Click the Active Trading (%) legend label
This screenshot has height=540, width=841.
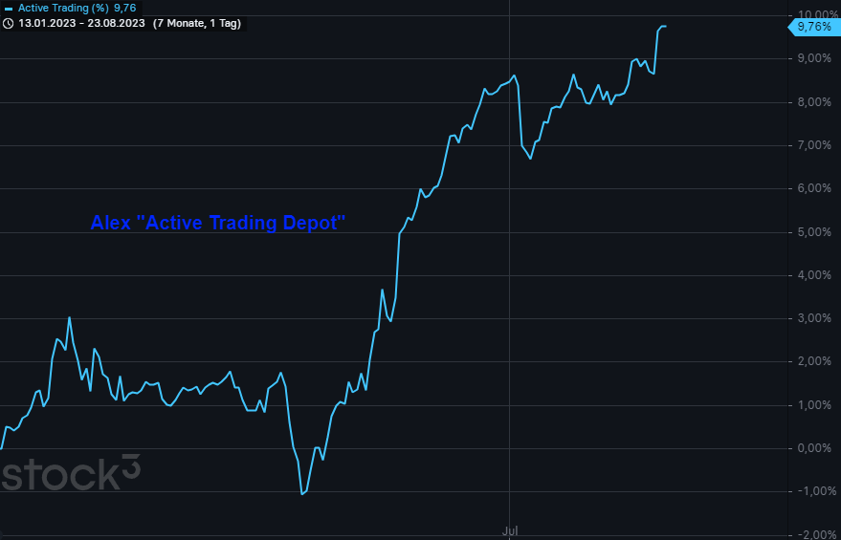tap(63, 8)
